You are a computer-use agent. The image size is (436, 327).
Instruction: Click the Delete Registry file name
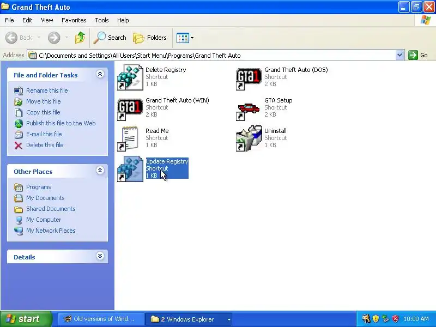166,70
